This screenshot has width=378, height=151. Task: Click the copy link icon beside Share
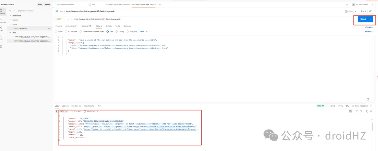coord(371,11)
